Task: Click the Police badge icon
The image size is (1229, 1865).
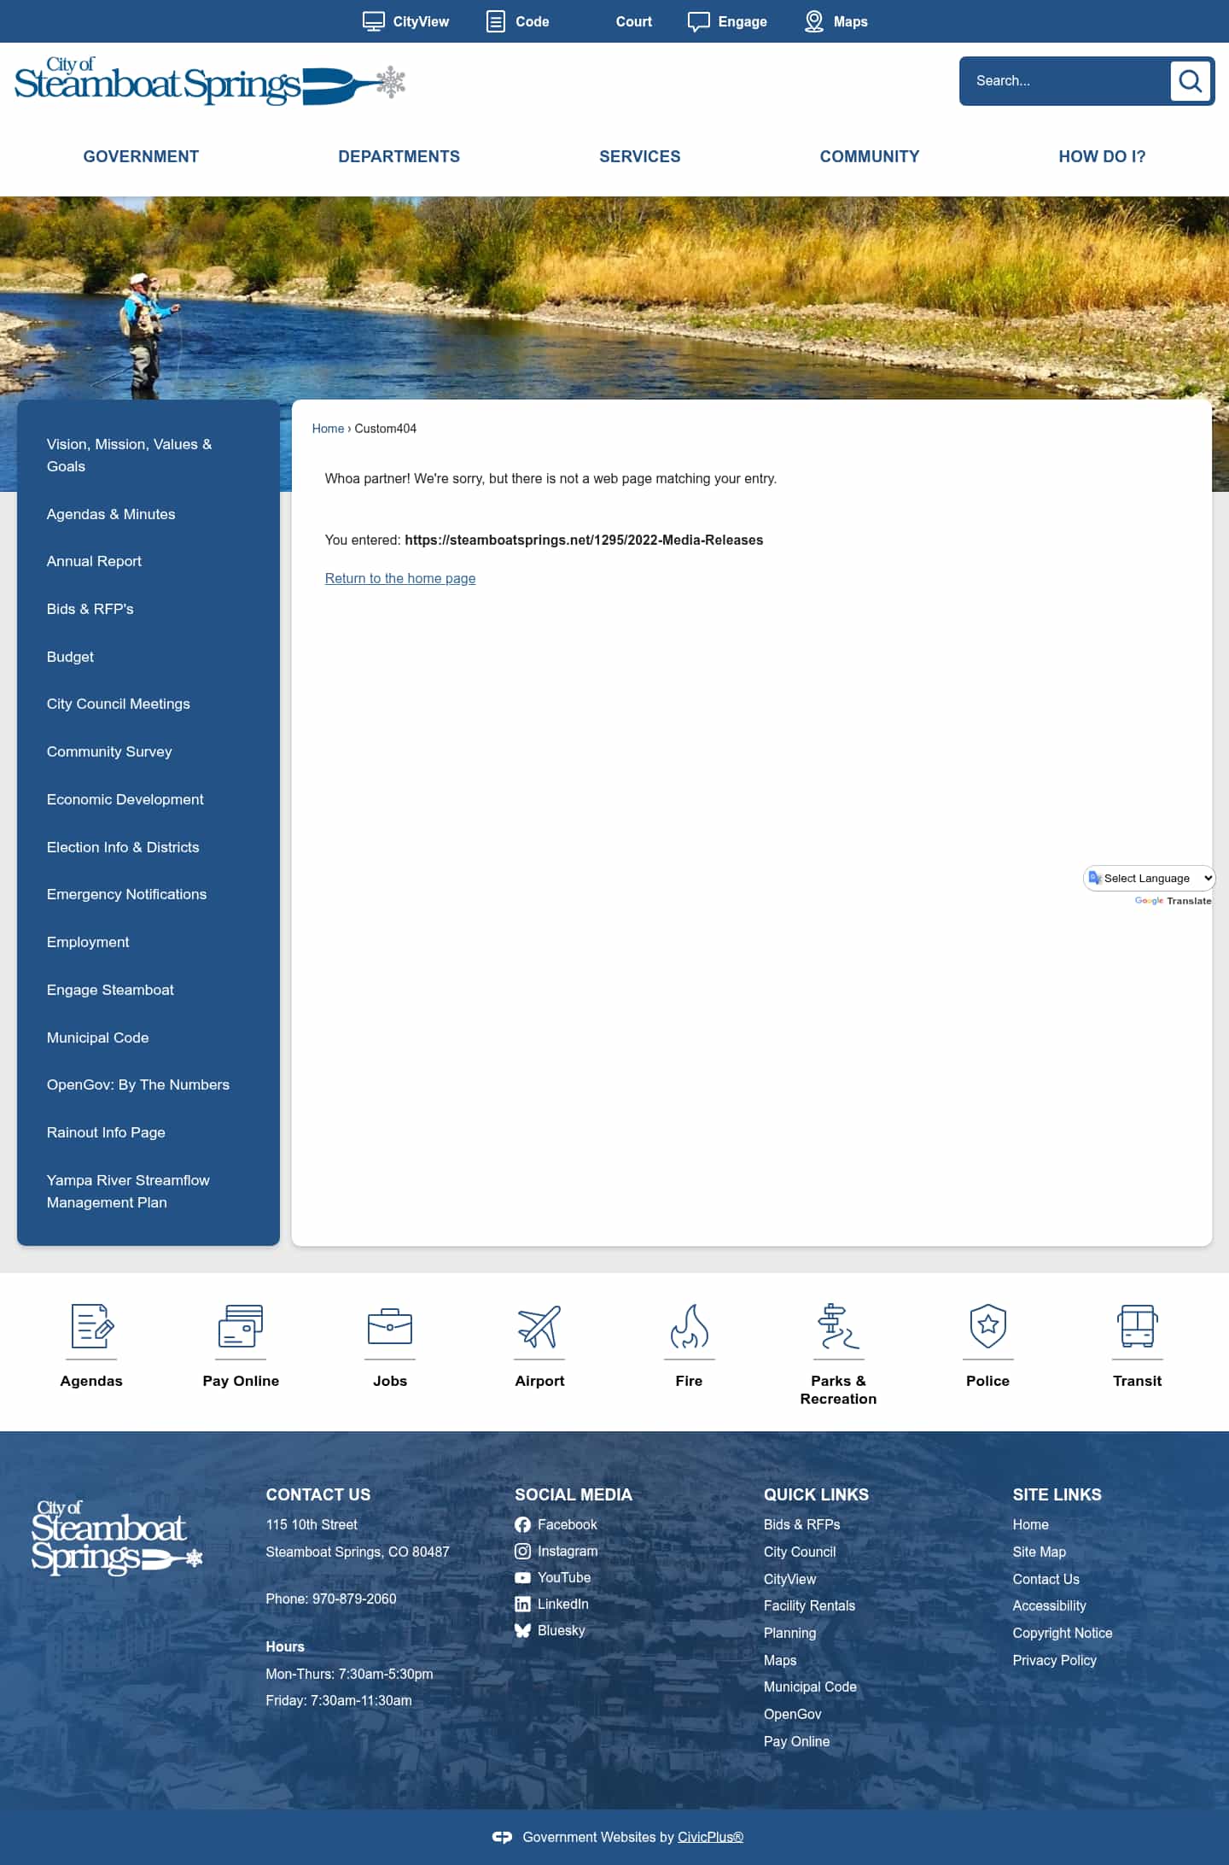Action: click(987, 1326)
